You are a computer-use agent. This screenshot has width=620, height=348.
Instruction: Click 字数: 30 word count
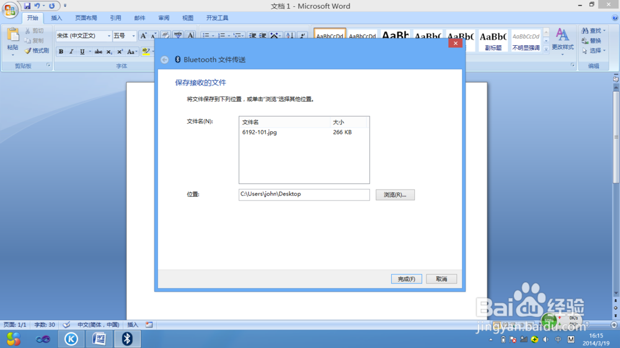point(45,324)
